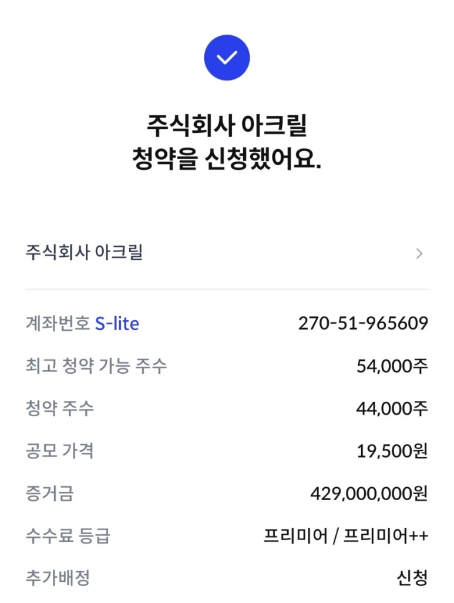This screenshot has width=454, height=603.
Task: Tap the 증거금 label
Action: (x=49, y=494)
